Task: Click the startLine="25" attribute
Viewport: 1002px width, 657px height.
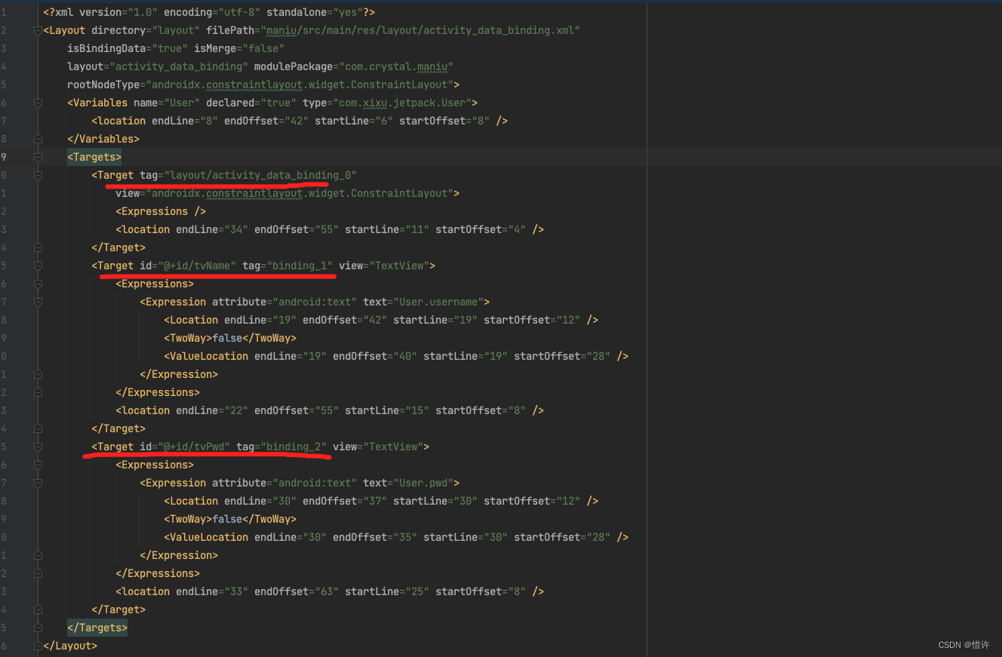Action: (387, 591)
